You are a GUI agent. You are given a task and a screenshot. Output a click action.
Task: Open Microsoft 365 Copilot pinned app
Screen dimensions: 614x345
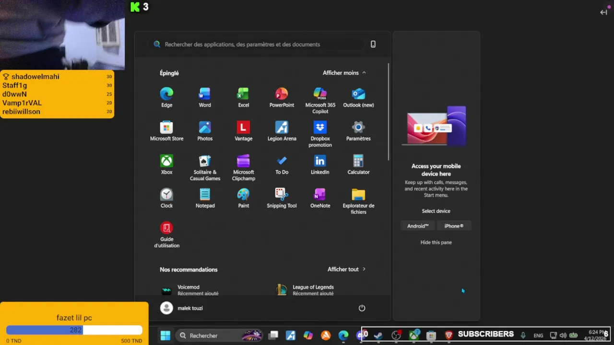pyautogui.click(x=320, y=101)
